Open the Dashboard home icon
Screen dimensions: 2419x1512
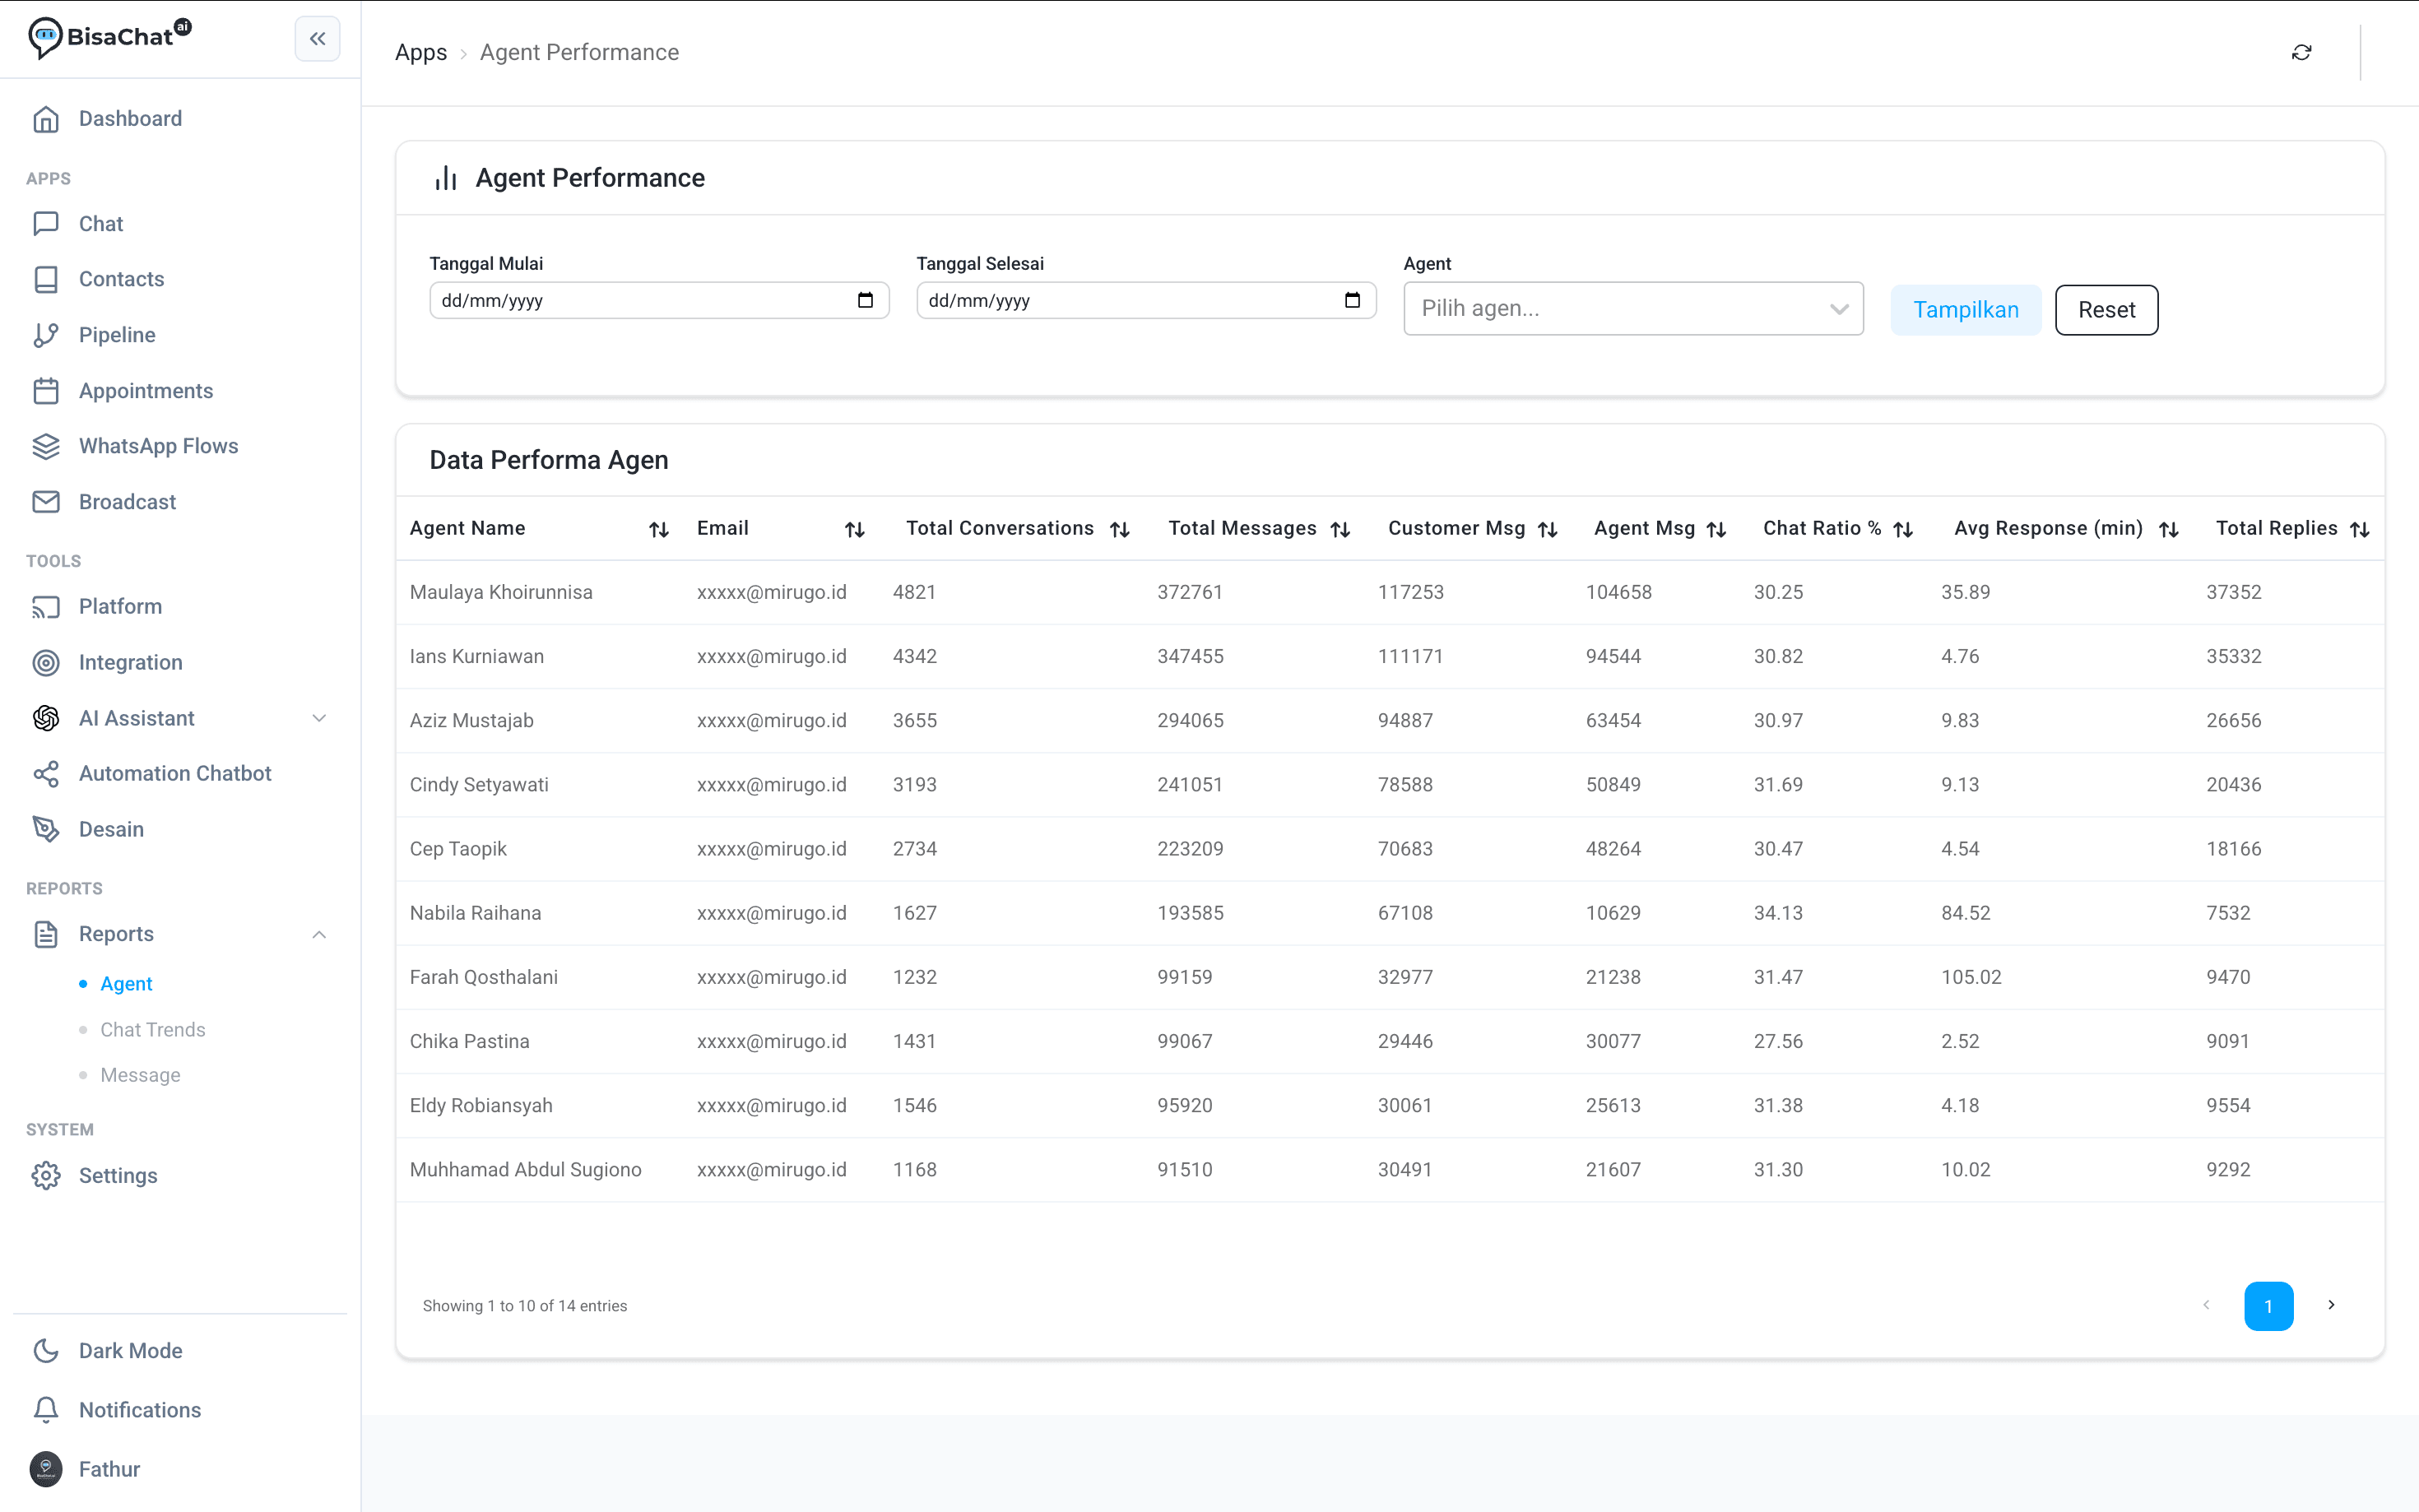(x=46, y=119)
